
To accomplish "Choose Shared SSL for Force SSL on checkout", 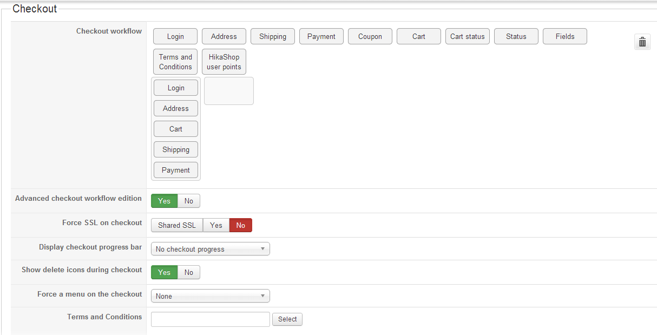I will [177, 225].
